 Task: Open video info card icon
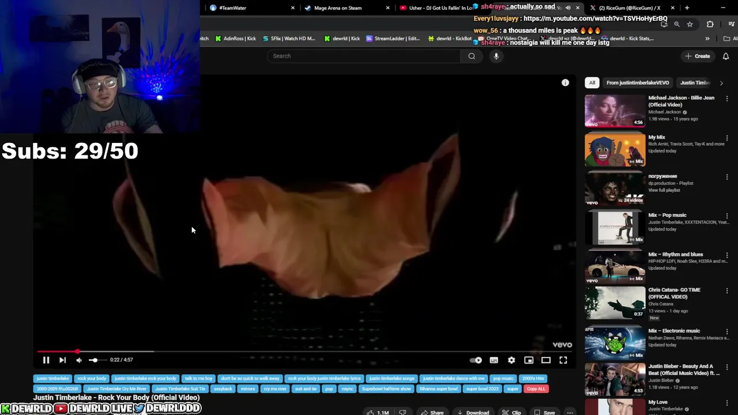click(x=565, y=83)
